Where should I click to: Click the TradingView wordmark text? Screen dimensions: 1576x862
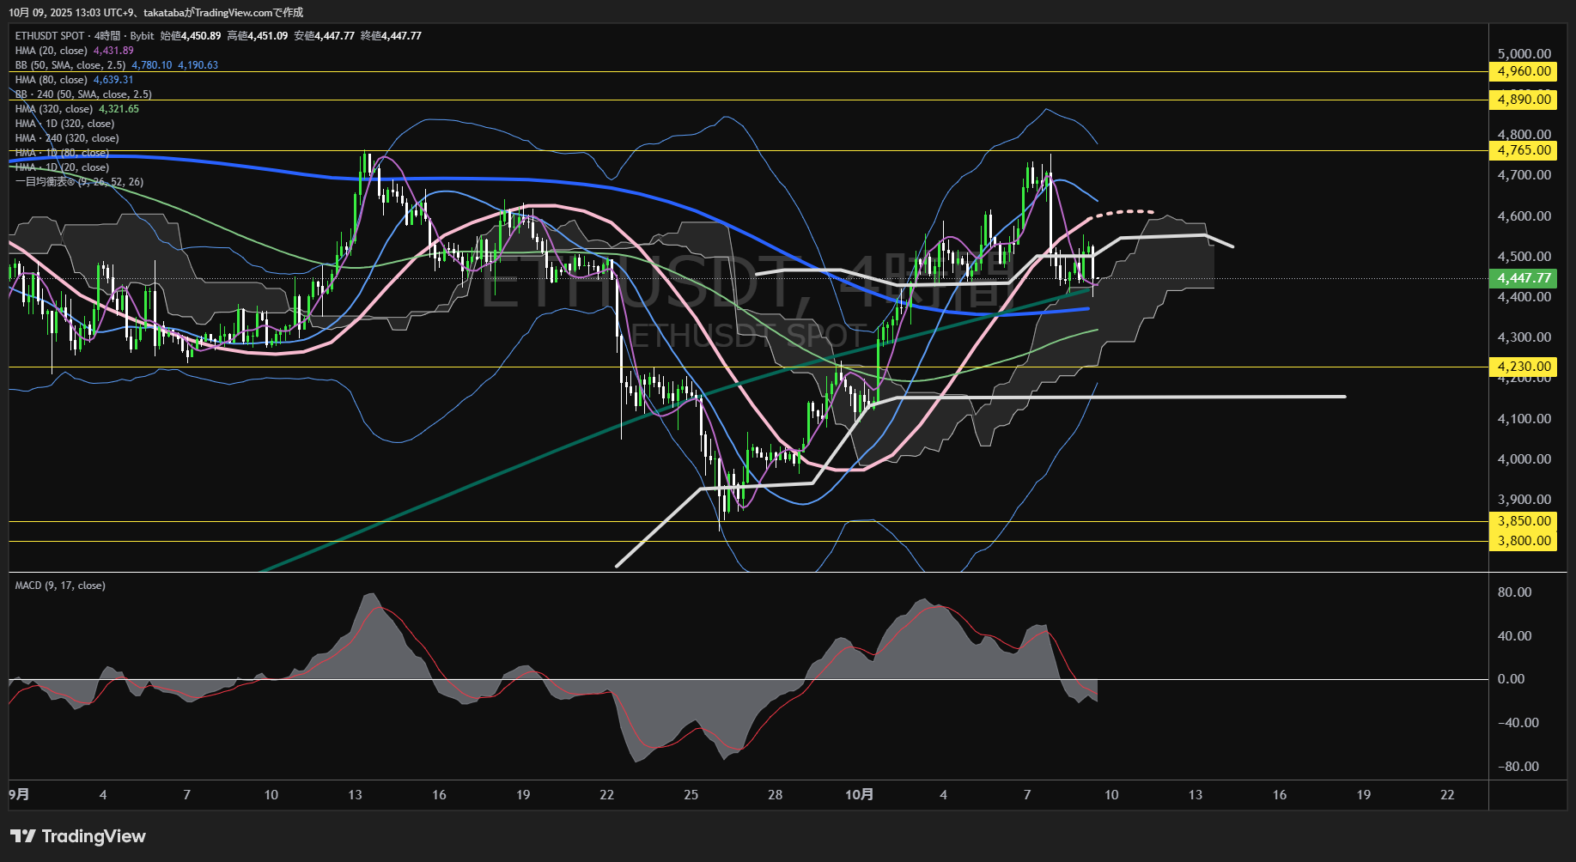[x=94, y=836]
